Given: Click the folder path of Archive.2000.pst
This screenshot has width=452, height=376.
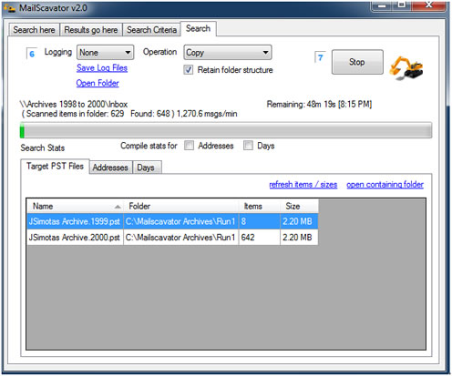Looking at the screenshot, I should 180,238.
